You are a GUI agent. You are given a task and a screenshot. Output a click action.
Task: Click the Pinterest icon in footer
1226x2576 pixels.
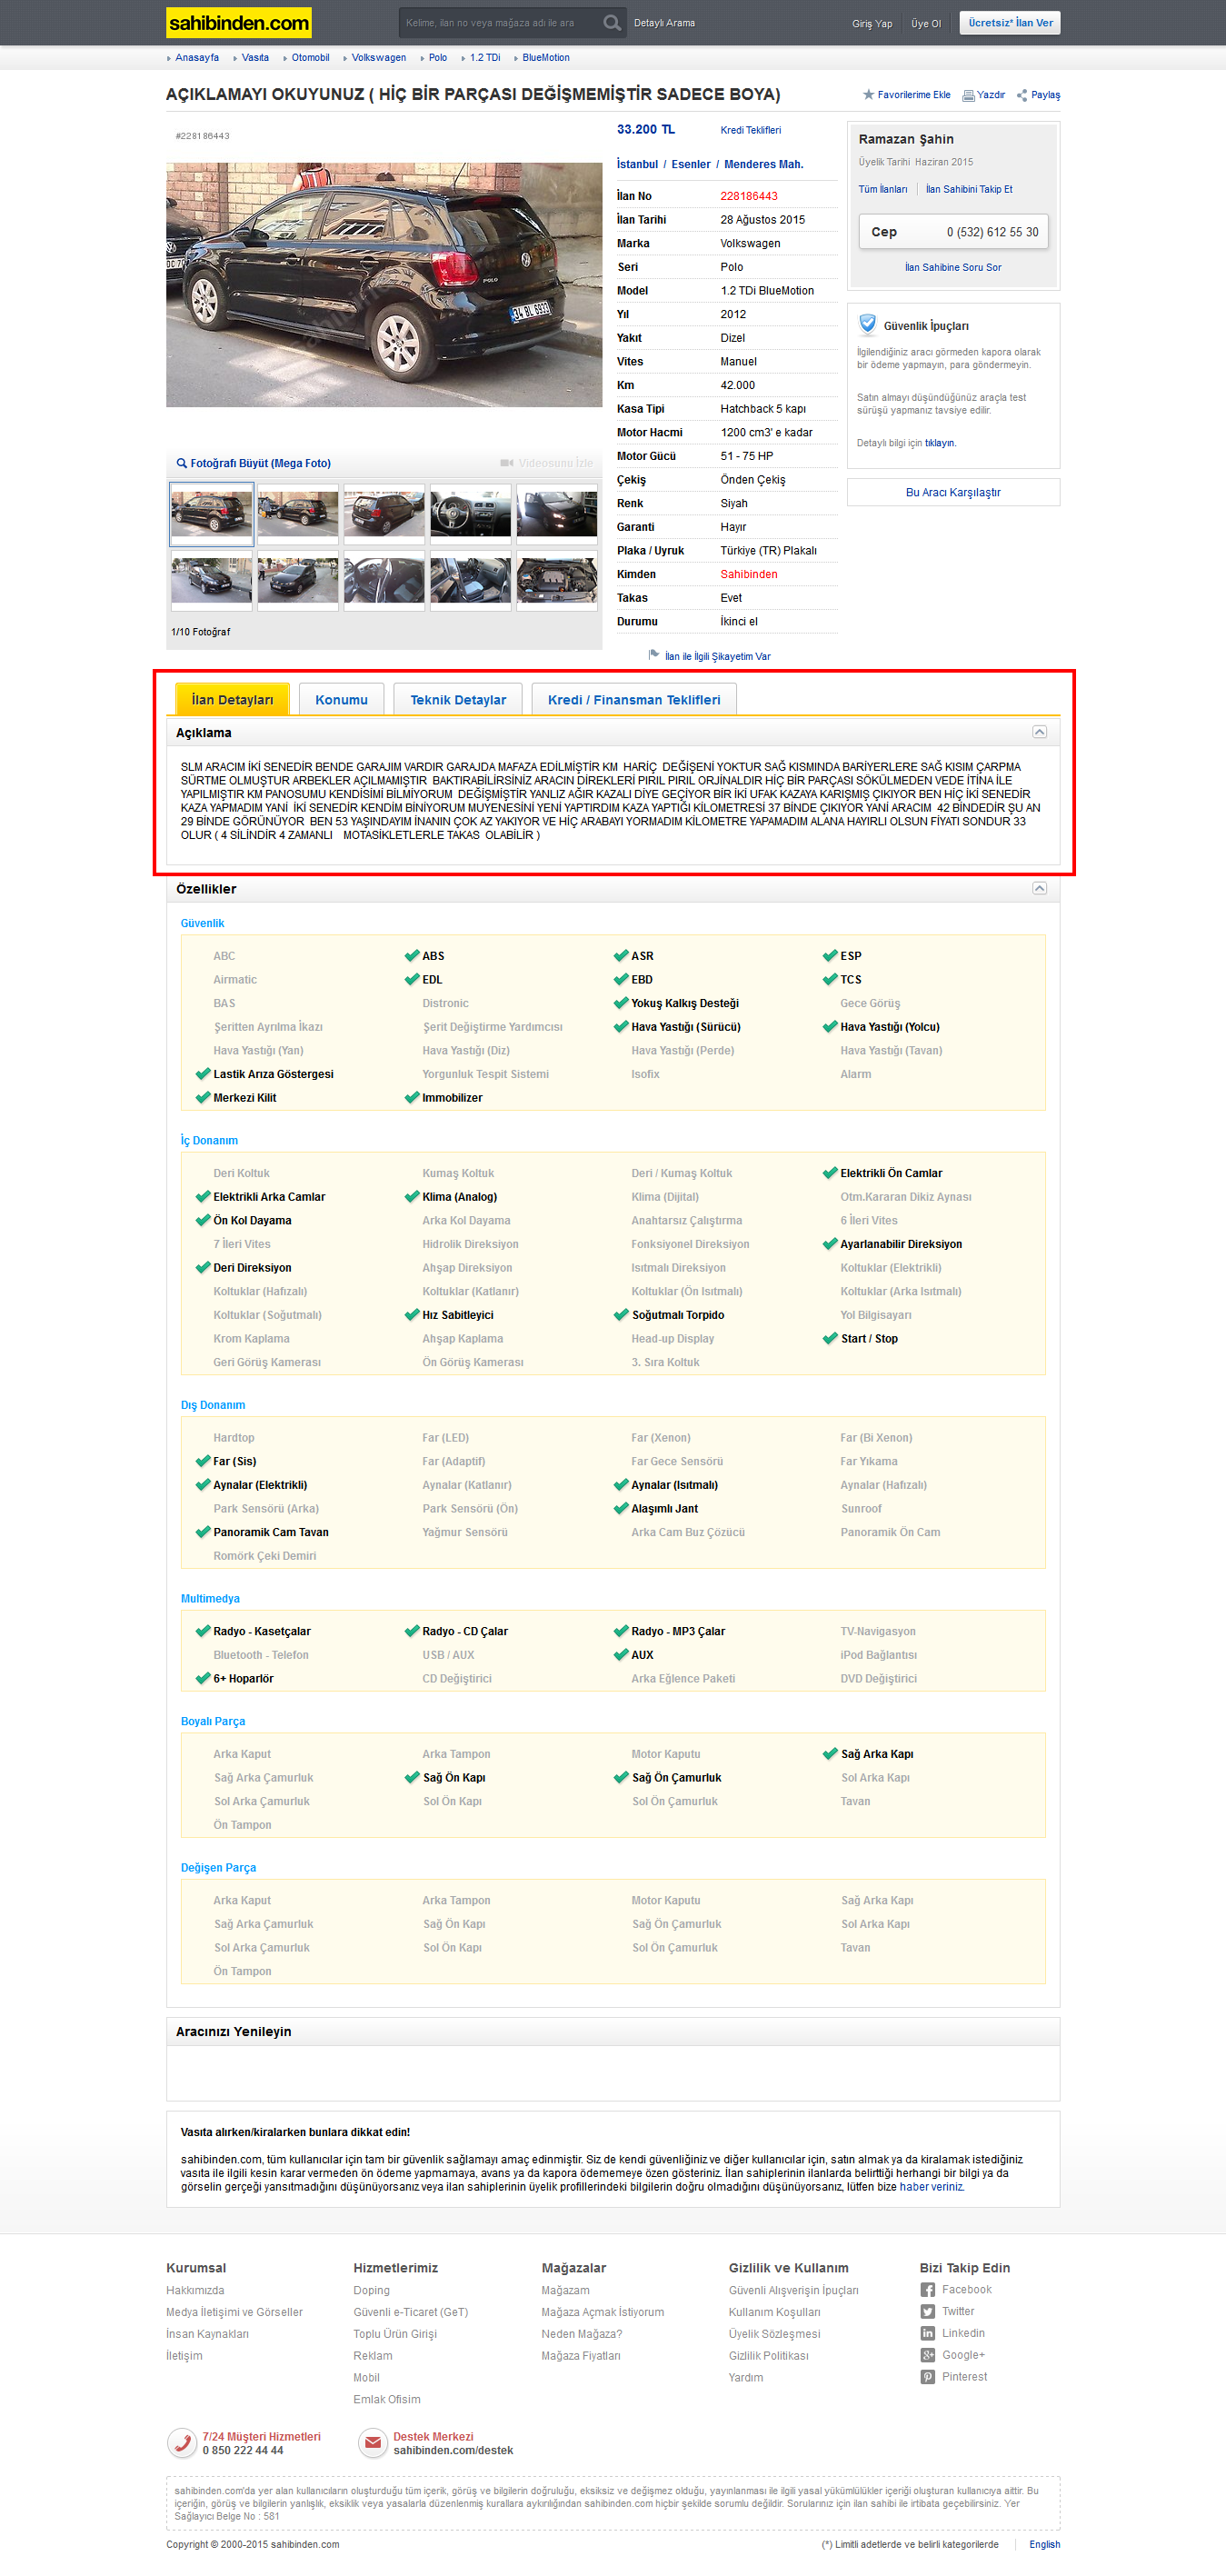pos(928,2377)
